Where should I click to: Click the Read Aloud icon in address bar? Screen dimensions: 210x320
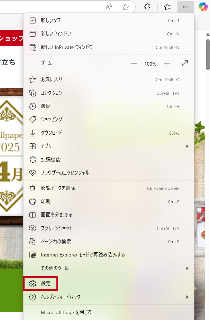click(x=109, y=7)
